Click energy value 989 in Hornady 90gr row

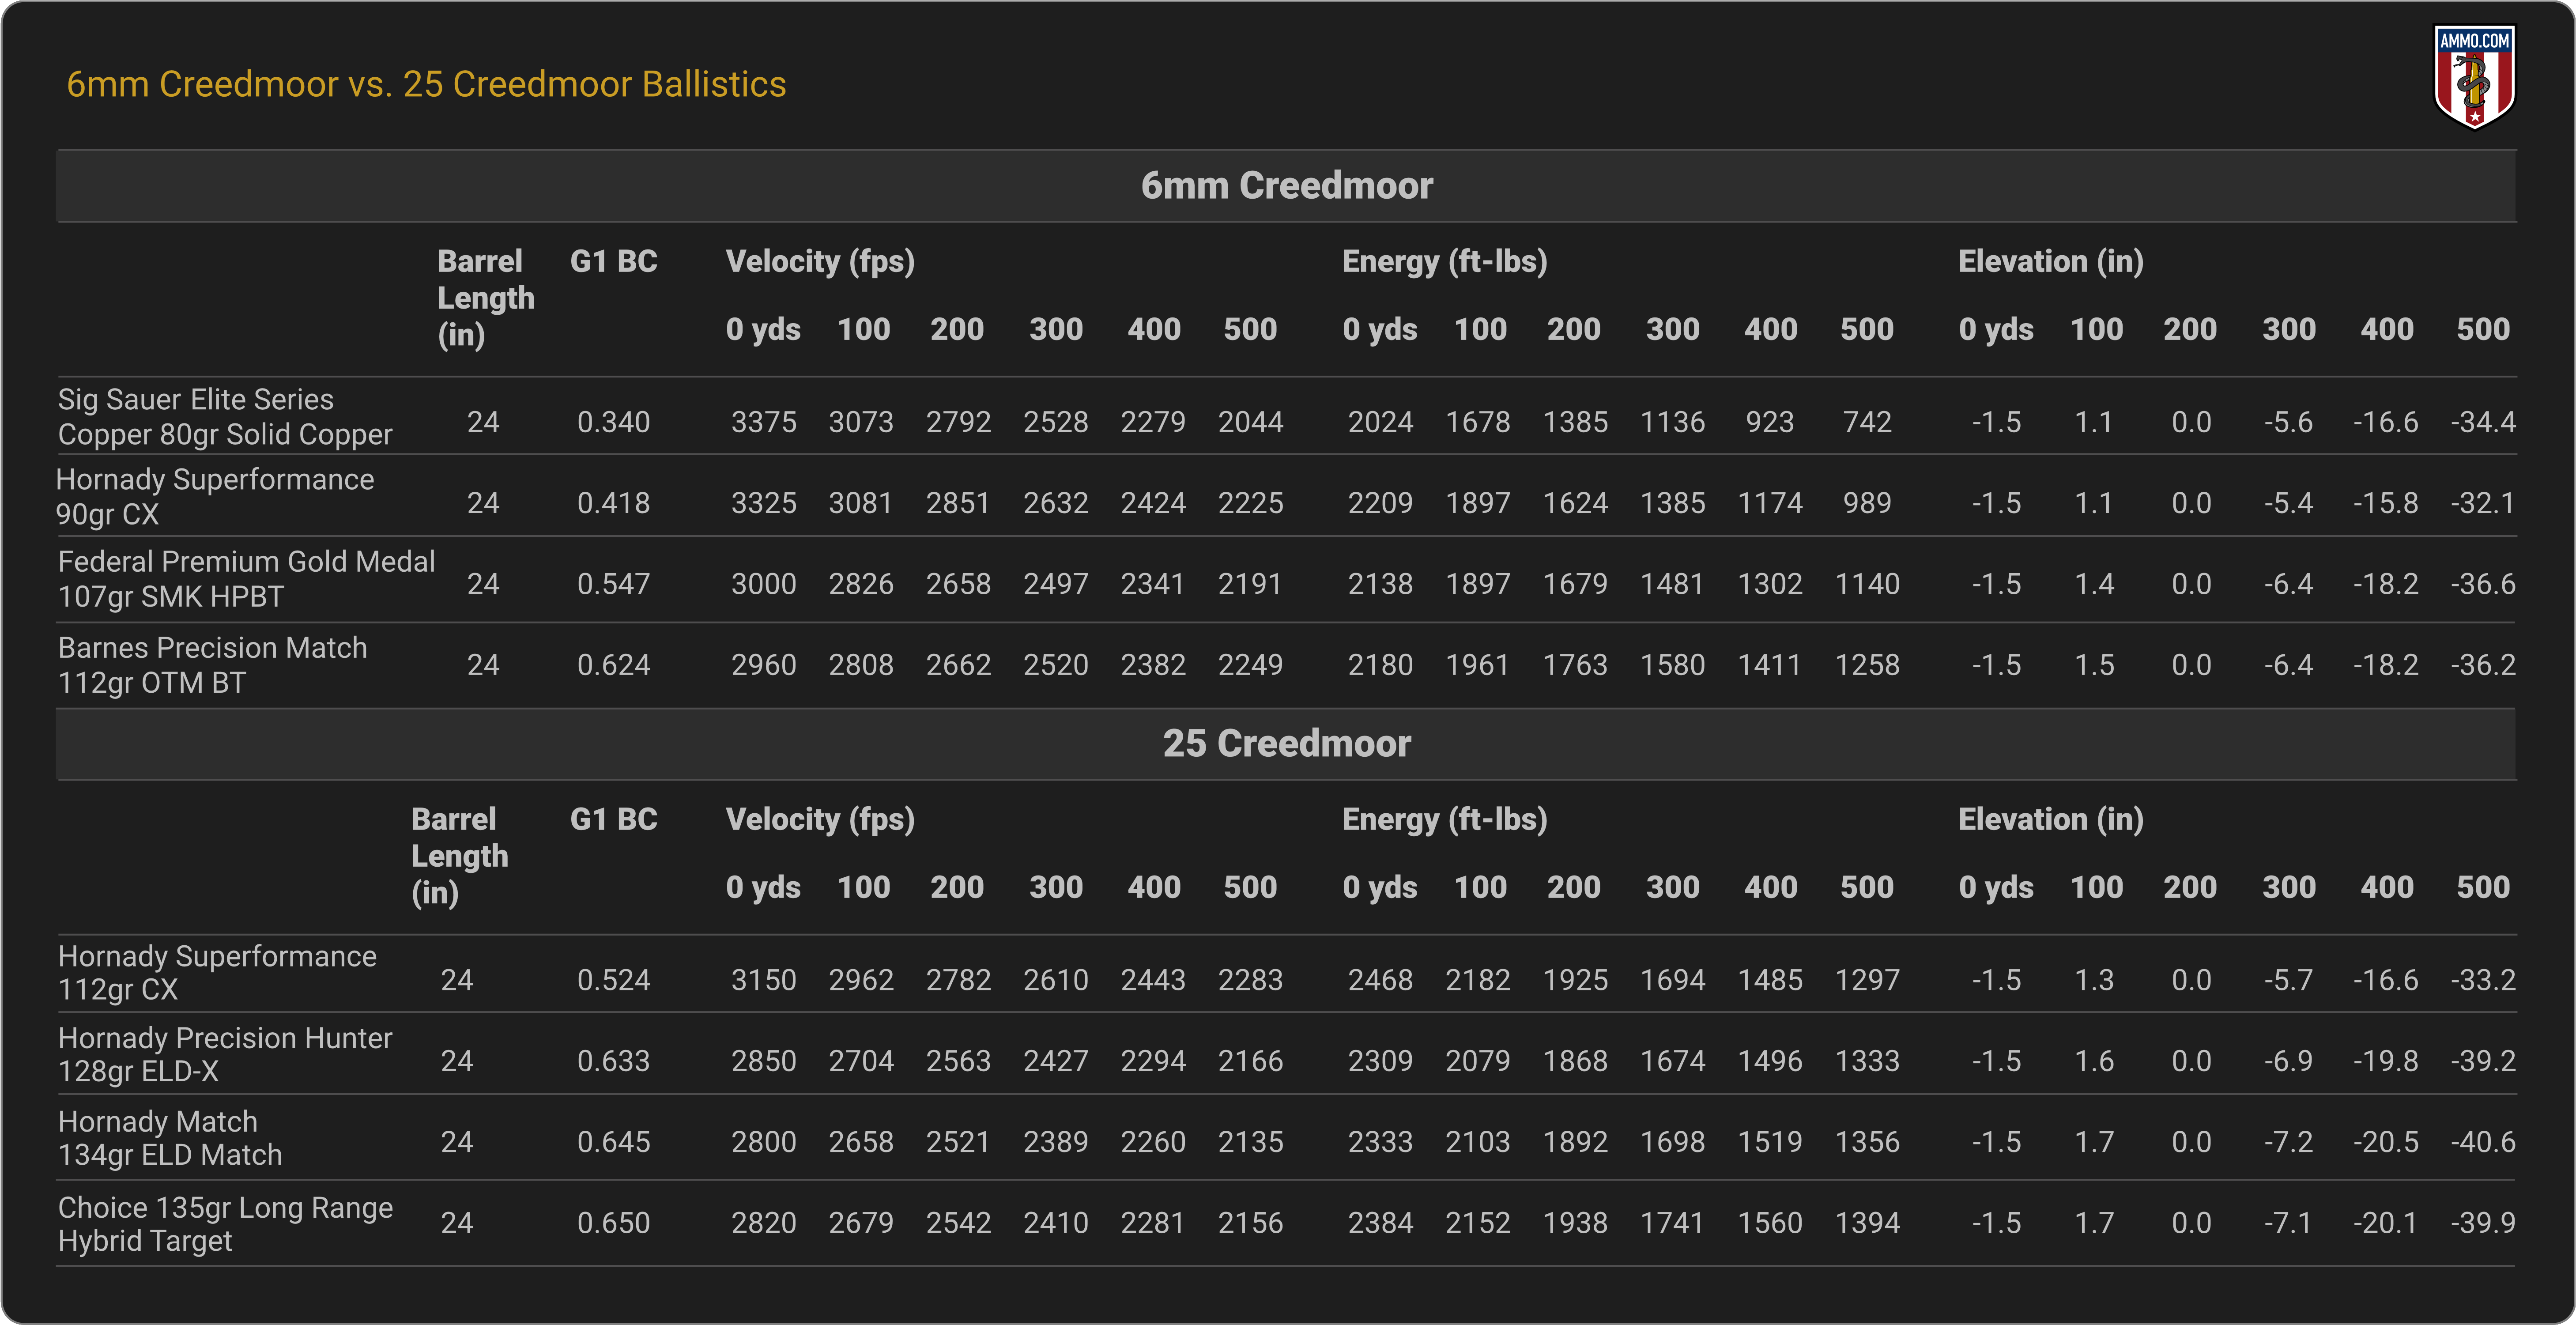[x=1867, y=503]
